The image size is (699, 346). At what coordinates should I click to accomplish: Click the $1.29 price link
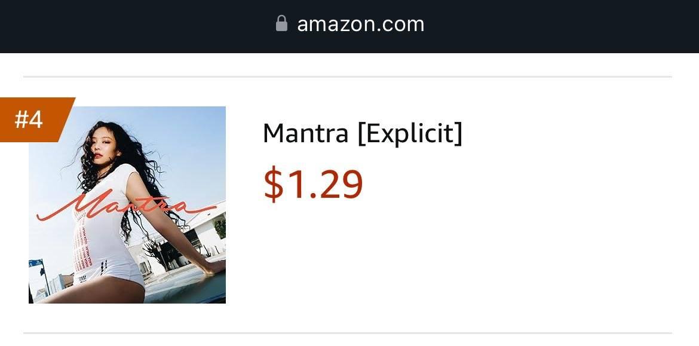click(314, 183)
